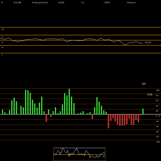Click the tallest green MR bar
Viewport: 161px width, 161px height.
[x=69, y=101]
